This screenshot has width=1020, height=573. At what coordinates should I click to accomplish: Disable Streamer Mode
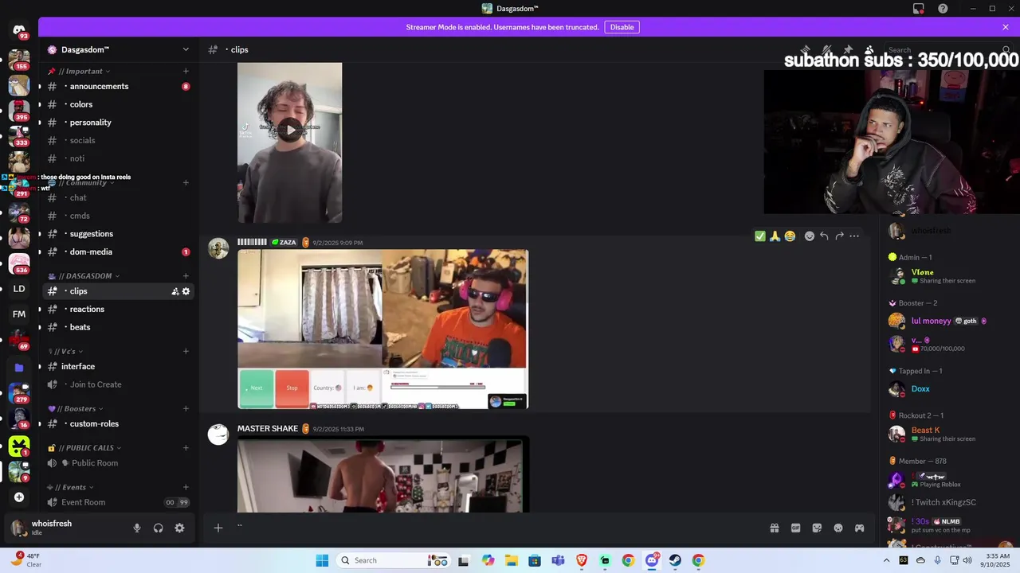[622, 27]
